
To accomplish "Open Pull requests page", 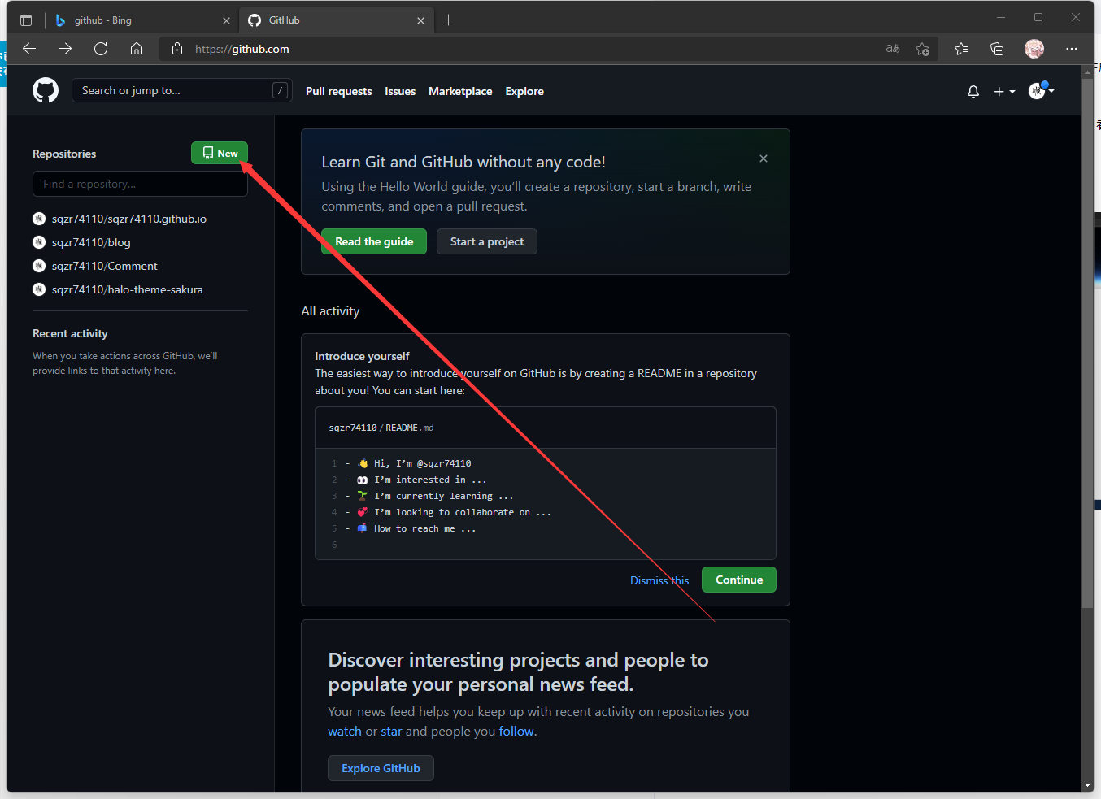I will tap(338, 92).
